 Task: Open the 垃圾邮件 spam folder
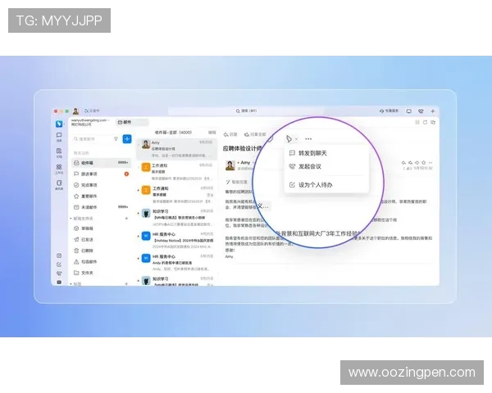[x=102, y=262]
